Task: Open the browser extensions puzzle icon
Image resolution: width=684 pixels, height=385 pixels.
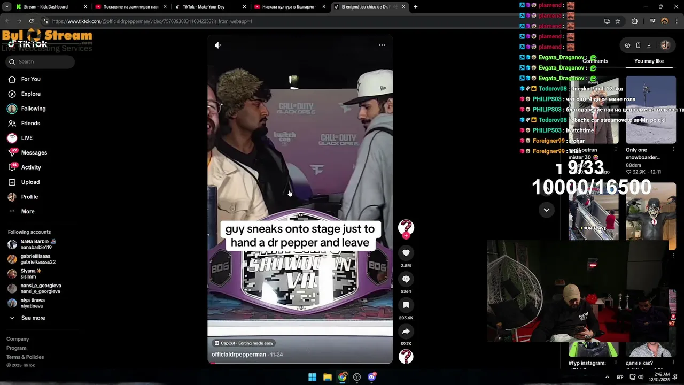Action: pos(635,21)
